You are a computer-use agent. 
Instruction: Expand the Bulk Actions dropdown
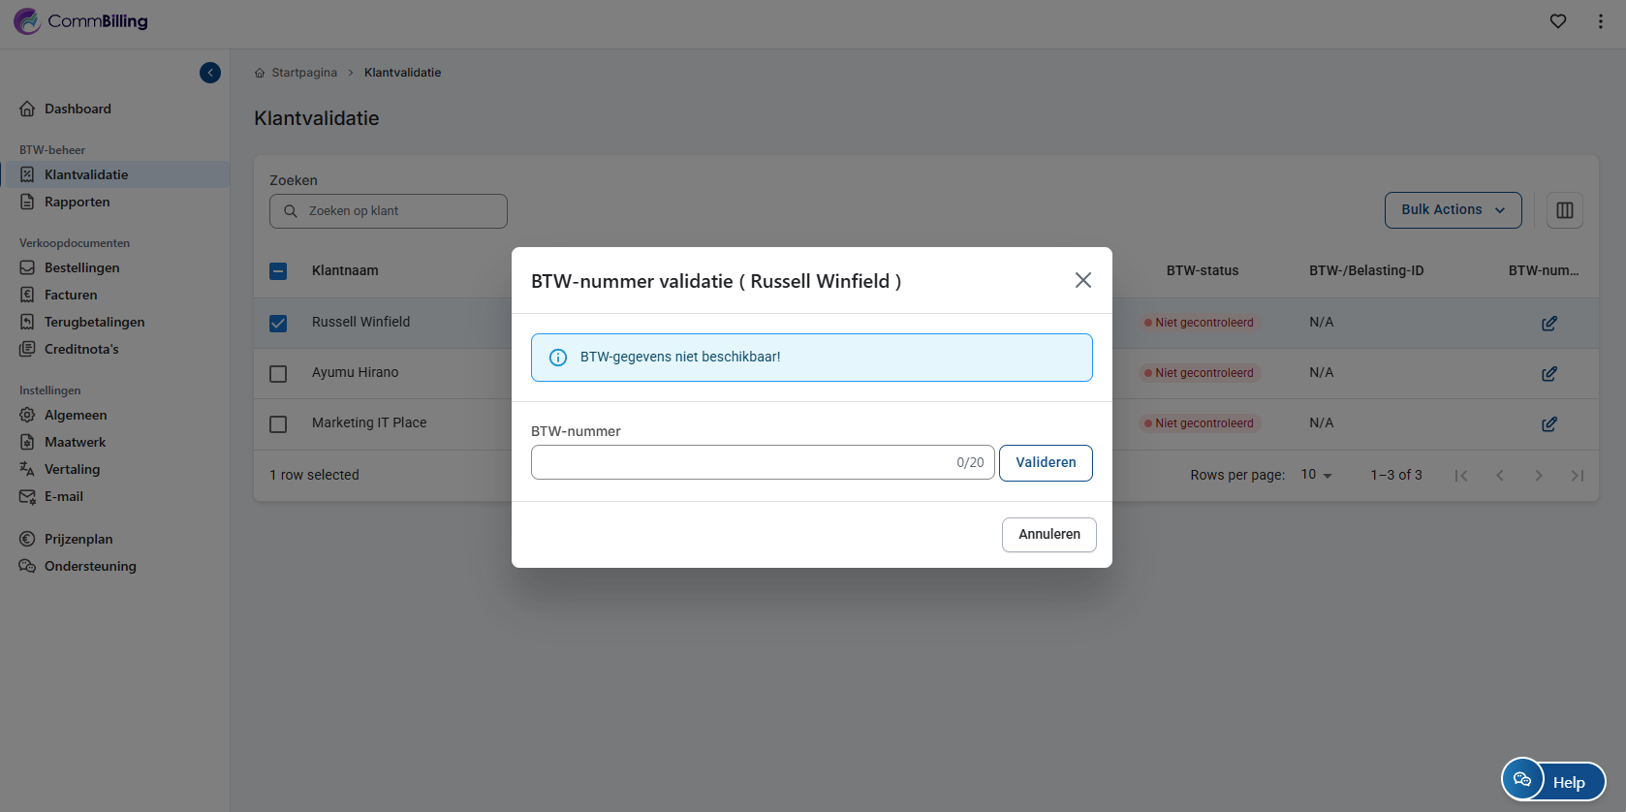click(1453, 210)
